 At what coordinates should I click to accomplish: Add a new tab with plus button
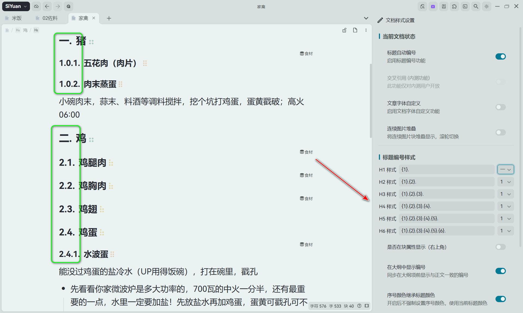coord(109,18)
